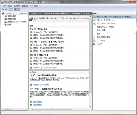The image size is (137, 115).
Task: Click green arrow icon beside 受信の規則 link
Action: (31, 102)
